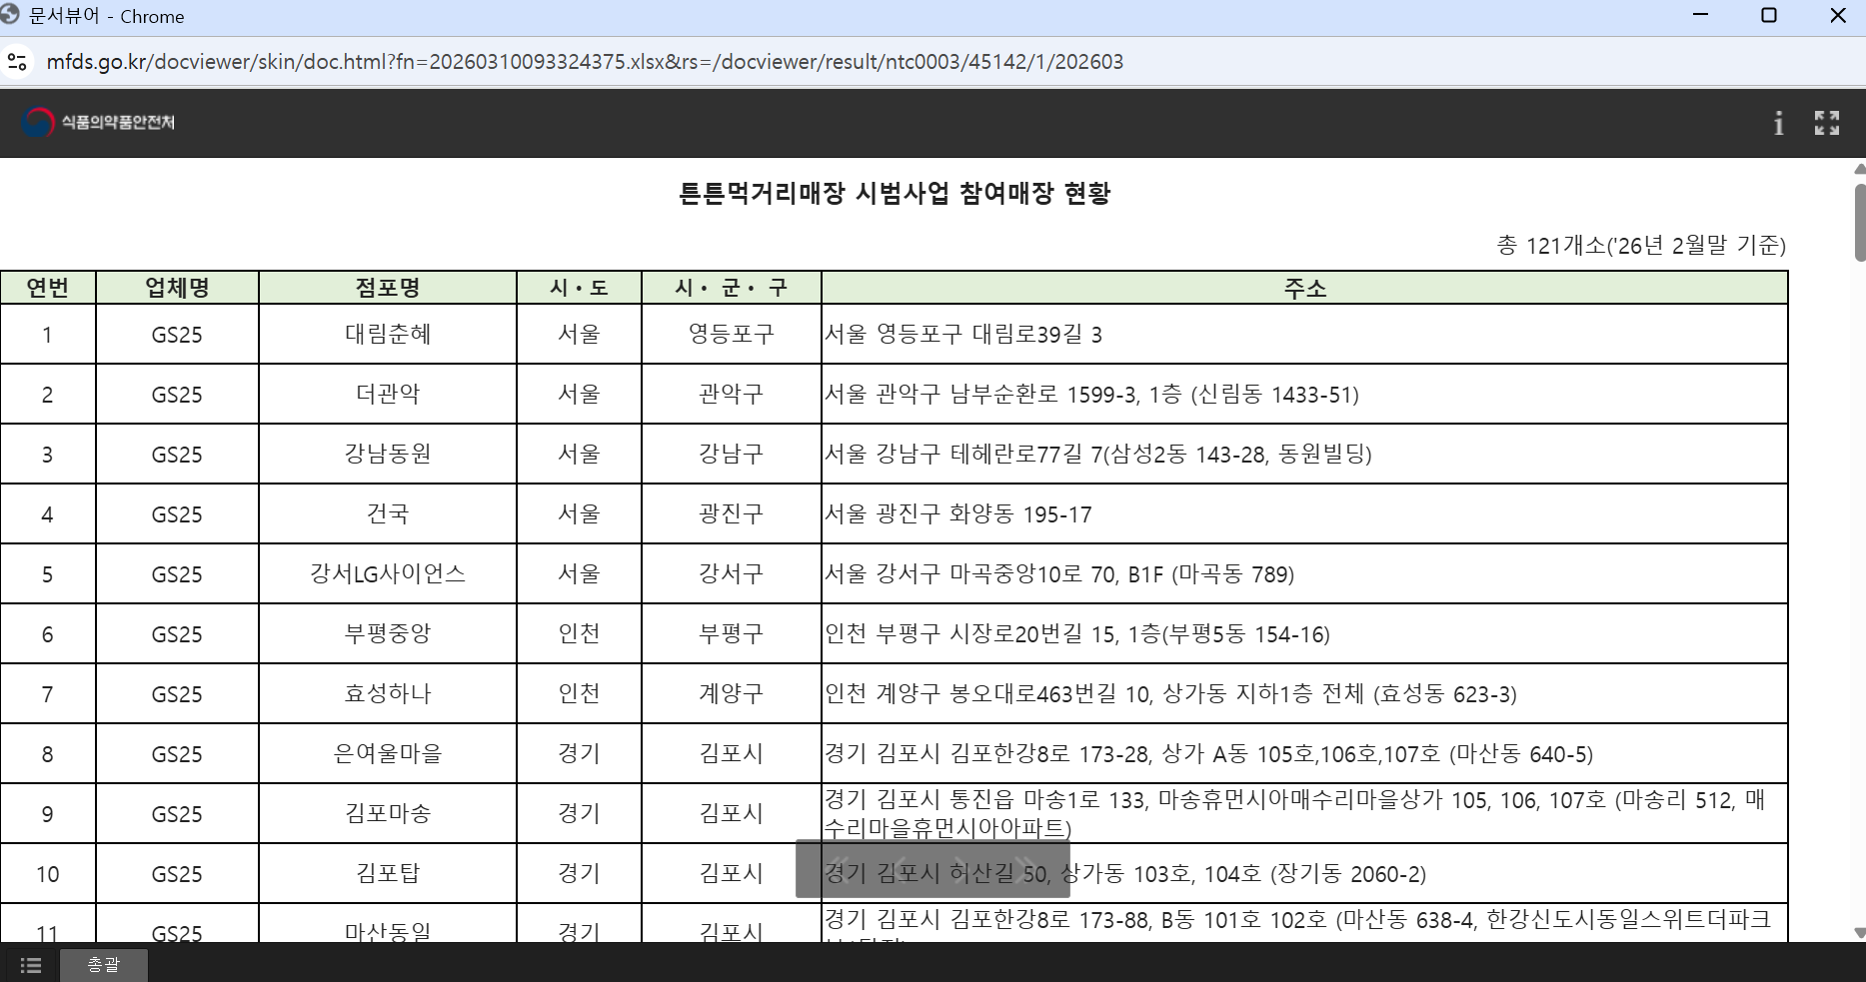This screenshot has width=1866, height=982.
Task: Click district cell 강남구
Action: pos(732,454)
